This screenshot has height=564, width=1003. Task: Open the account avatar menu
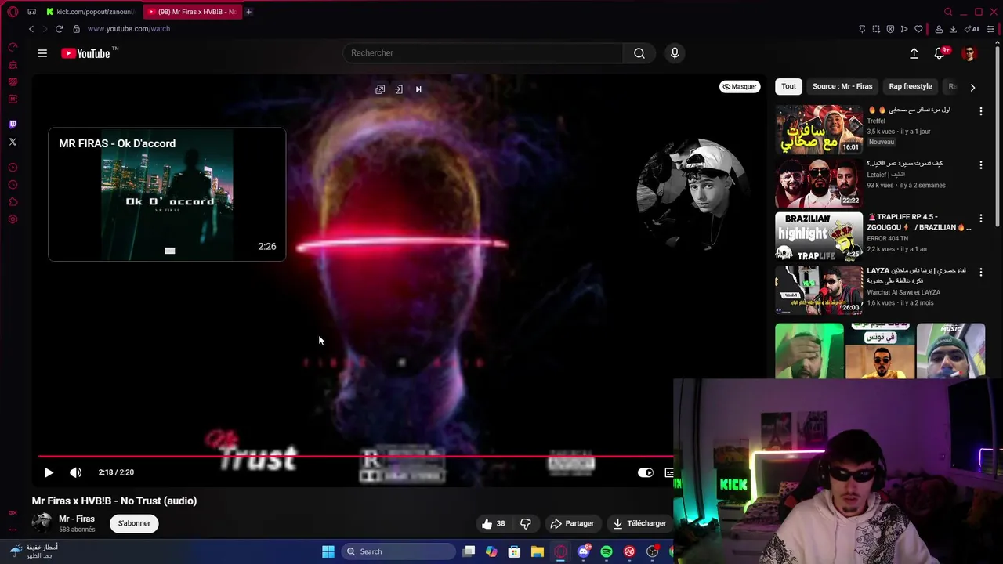(x=969, y=53)
